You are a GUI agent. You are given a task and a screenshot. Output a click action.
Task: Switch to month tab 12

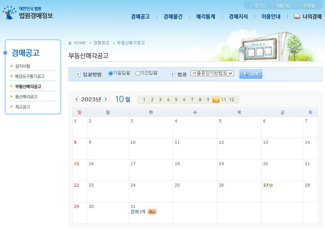coord(232,99)
